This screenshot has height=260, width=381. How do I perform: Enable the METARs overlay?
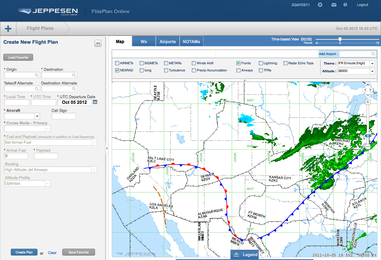click(x=166, y=63)
